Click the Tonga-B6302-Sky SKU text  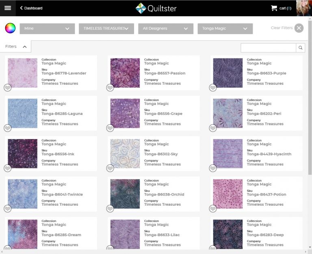click(161, 154)
